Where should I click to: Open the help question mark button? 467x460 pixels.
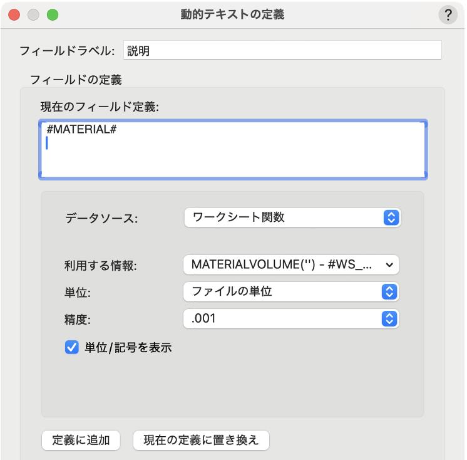(x=448, y=15)
